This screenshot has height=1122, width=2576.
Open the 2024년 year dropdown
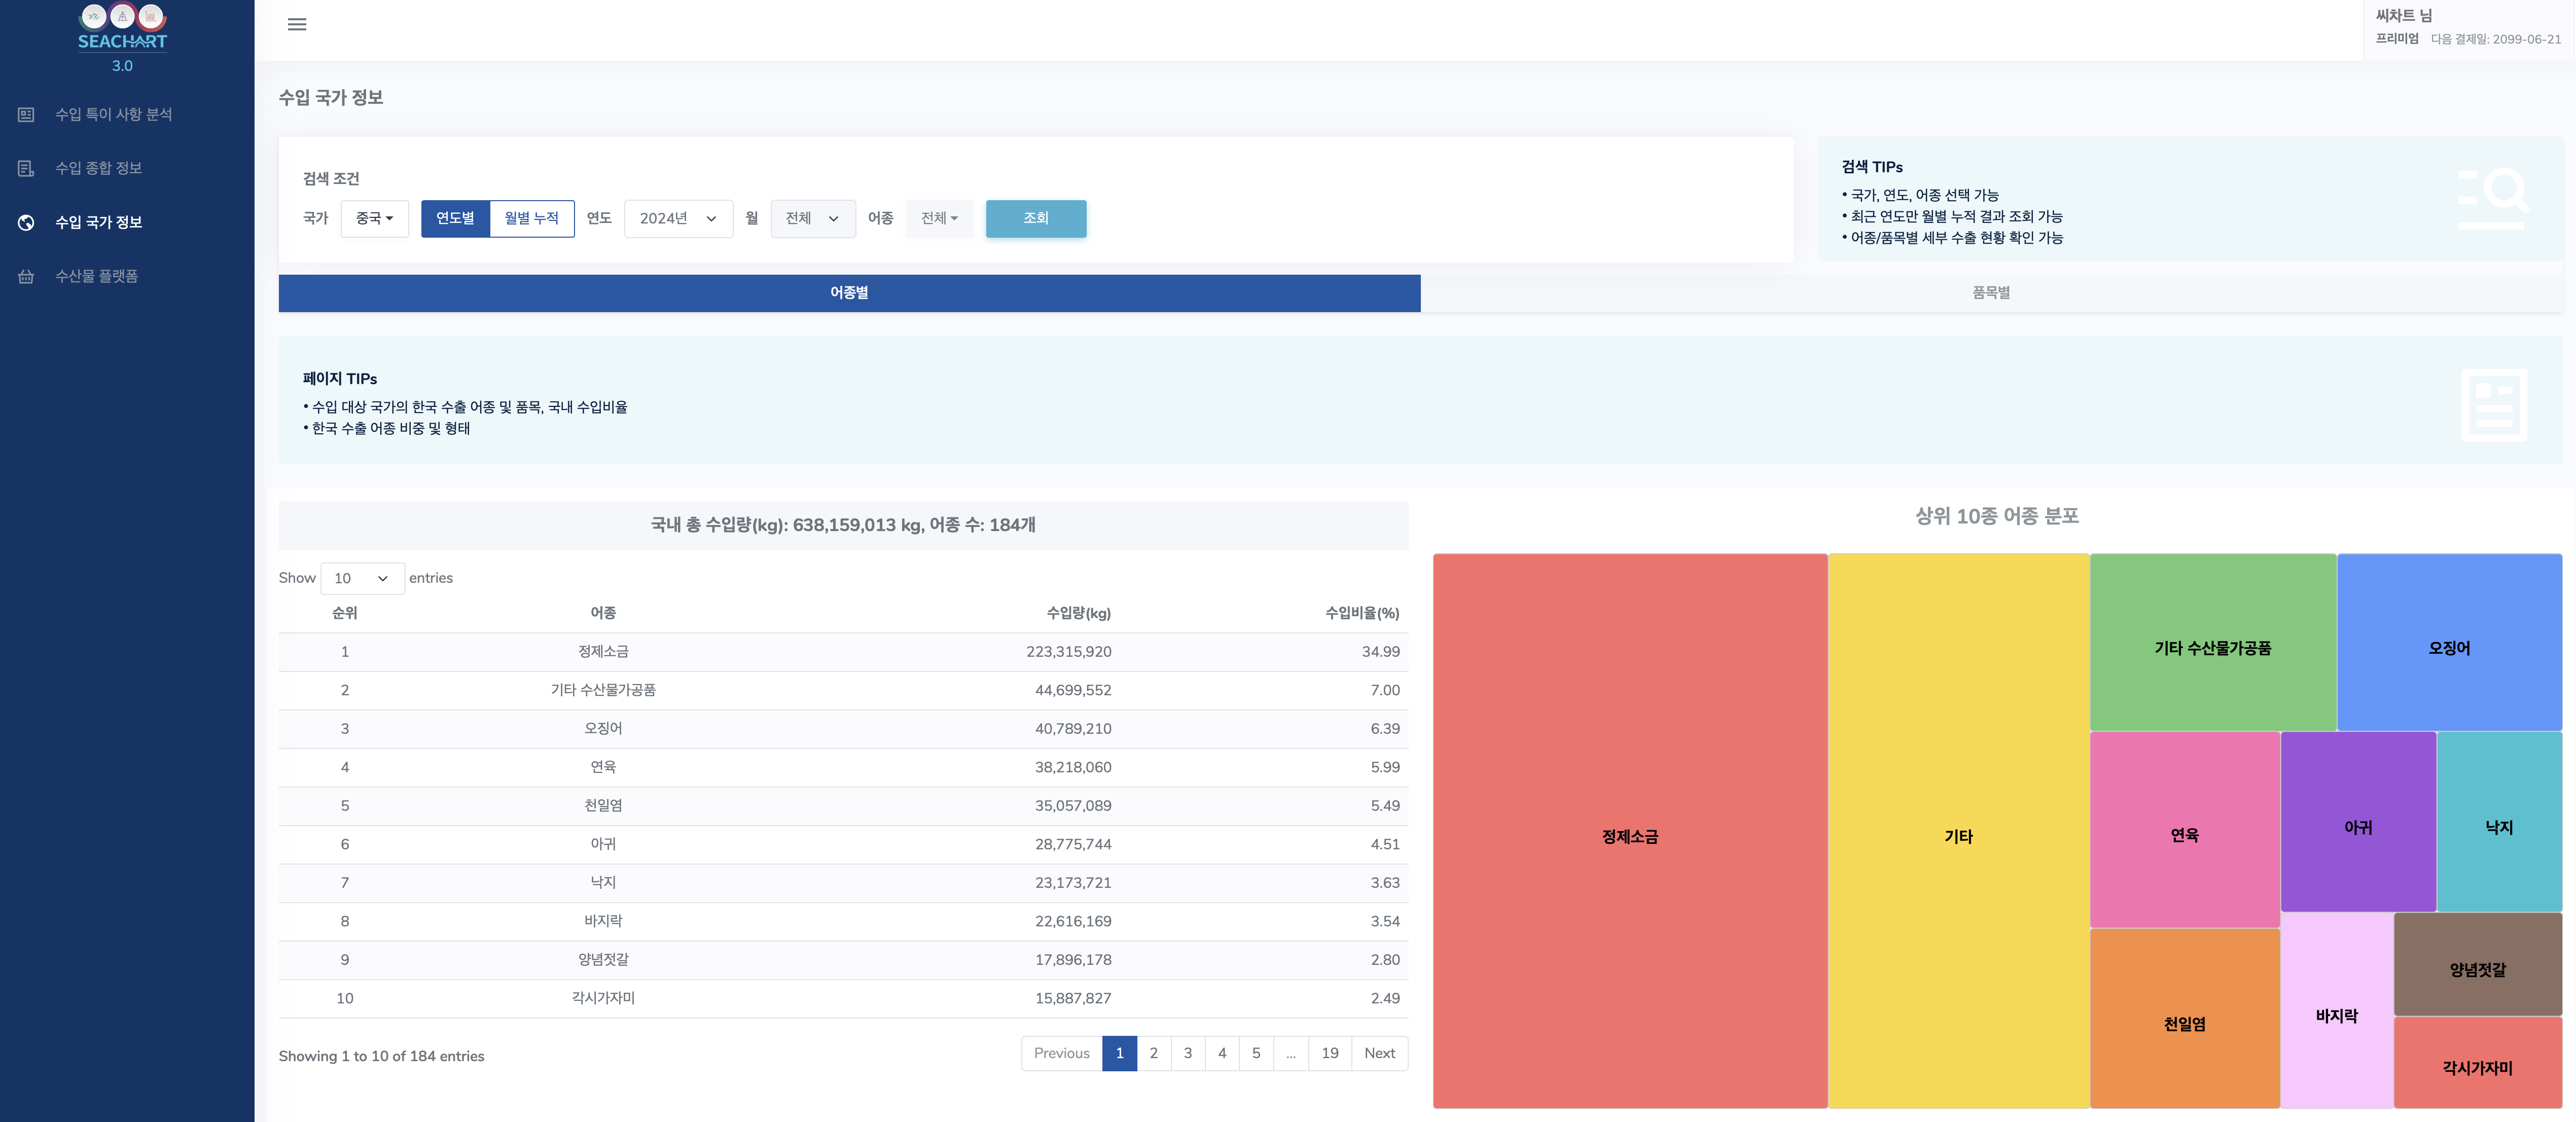point(677,219)
